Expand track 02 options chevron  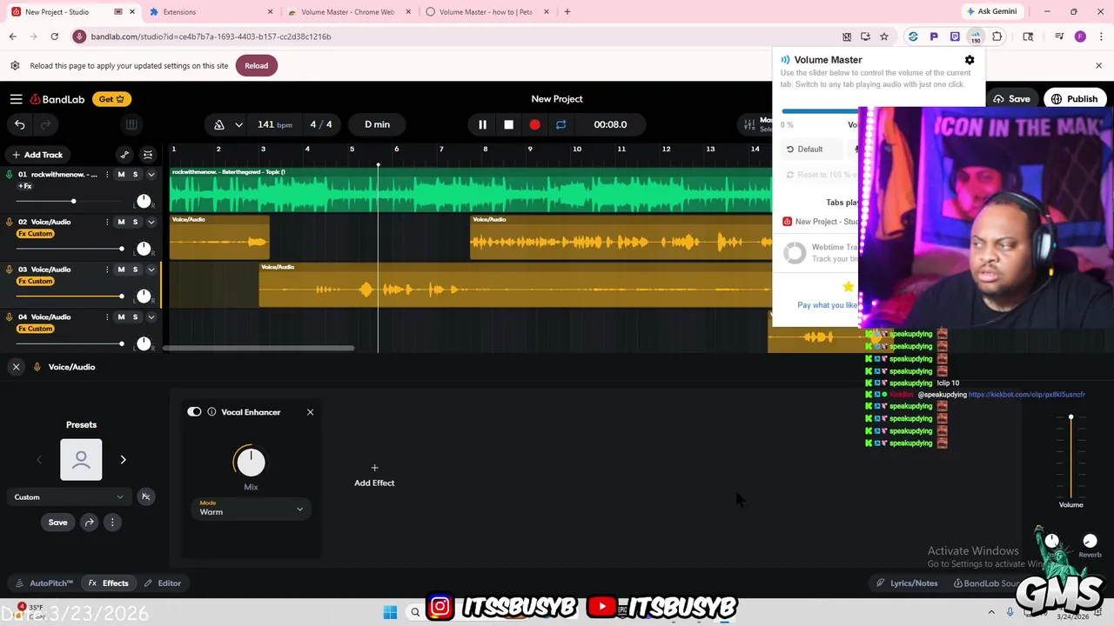(151, 222)
